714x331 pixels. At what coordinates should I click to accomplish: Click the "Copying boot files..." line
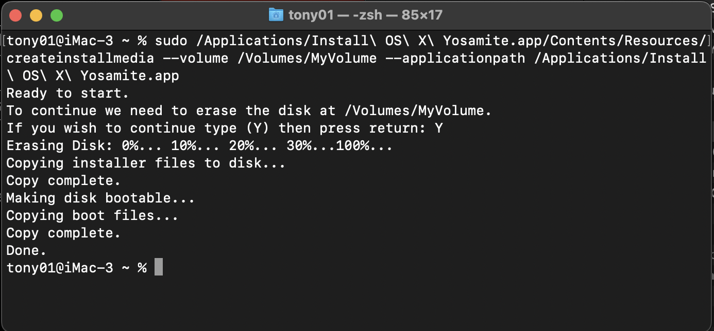pos(92,215)
